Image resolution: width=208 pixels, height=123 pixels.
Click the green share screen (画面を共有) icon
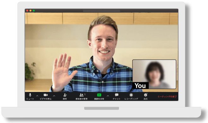point(99,95)
